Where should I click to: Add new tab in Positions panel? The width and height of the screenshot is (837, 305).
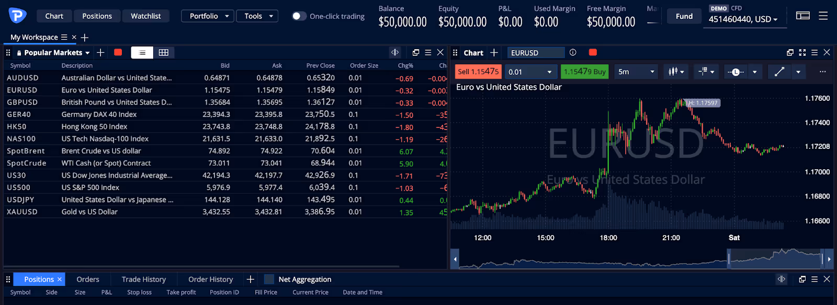click(251, 279)
